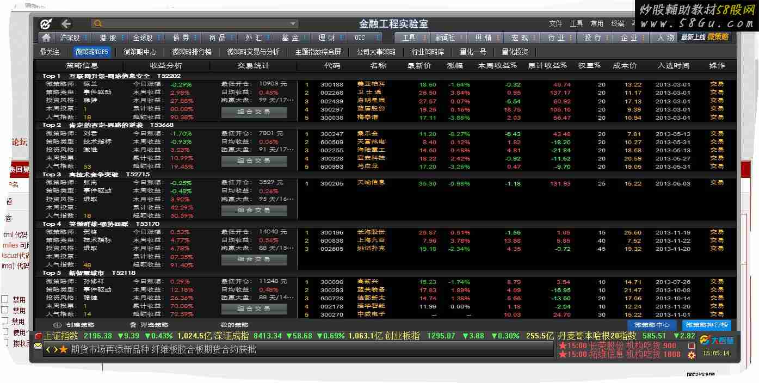Open the 新闻社 dropdown

pyautogui.click(x=461, y=38)
